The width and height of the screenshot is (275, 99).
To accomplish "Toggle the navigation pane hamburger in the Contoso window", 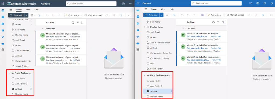I will click(11, 9).
